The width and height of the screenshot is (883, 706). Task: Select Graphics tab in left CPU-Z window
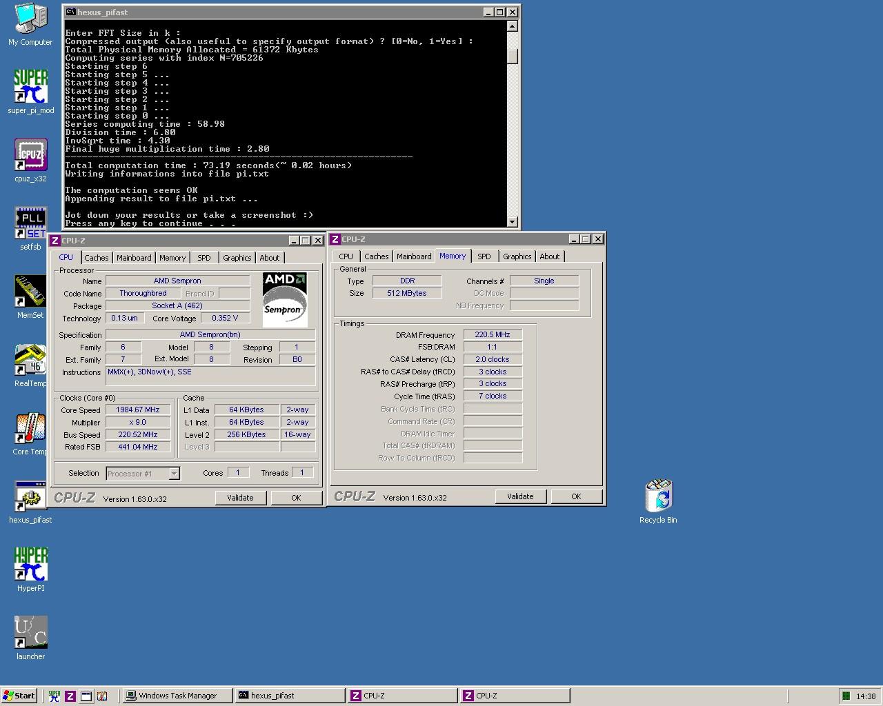[x=237, y=258]
